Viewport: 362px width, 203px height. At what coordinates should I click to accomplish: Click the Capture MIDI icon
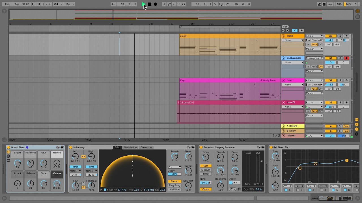click(x=179, y=4)
